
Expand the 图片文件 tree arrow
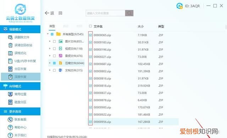[x=50, y=41]
